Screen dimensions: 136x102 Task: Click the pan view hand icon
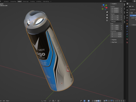[x=107, y=15]
